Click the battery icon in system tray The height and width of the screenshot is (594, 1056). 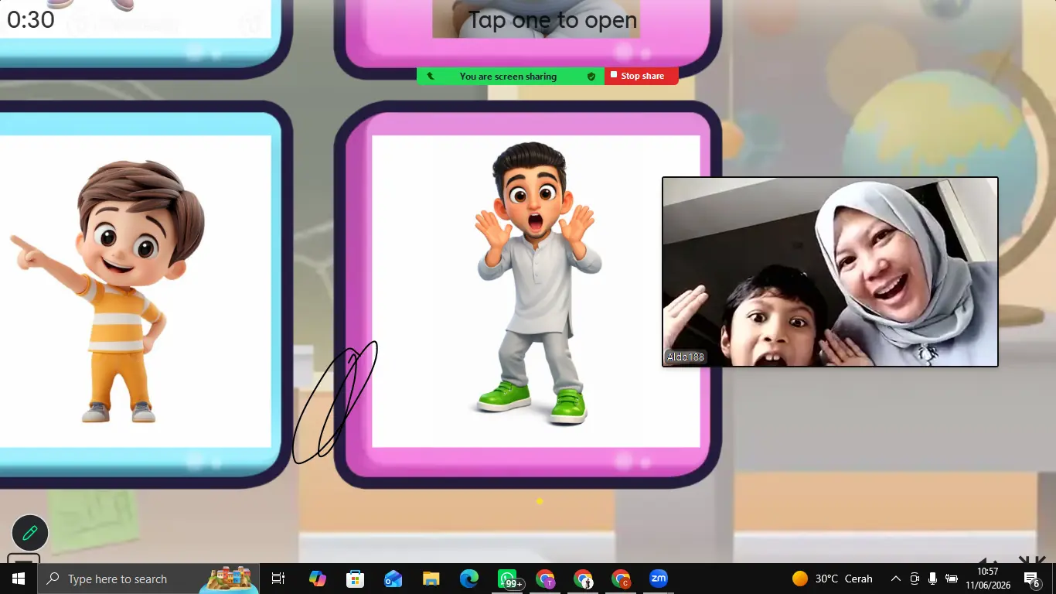952,579
